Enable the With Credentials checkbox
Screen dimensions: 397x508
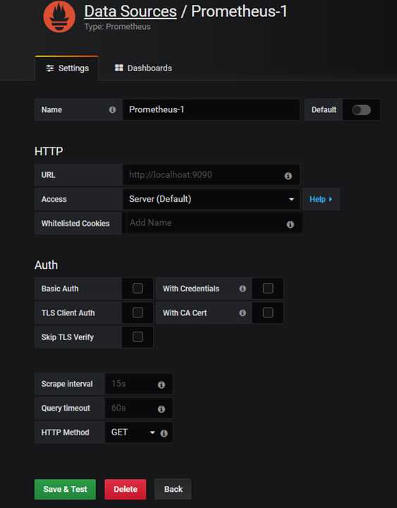click(x=268, y=288)
